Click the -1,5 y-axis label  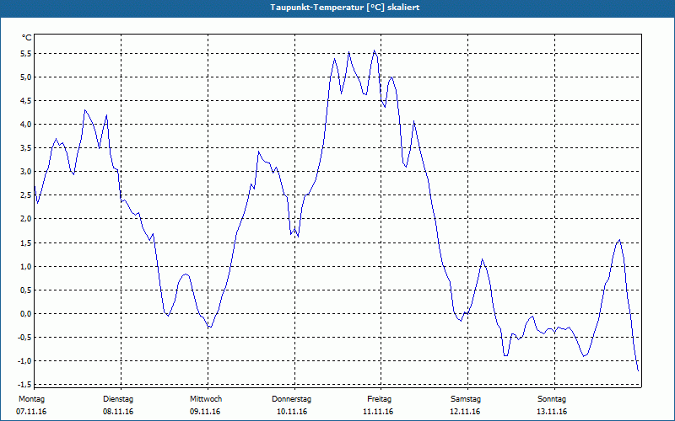tap(25, 385)
